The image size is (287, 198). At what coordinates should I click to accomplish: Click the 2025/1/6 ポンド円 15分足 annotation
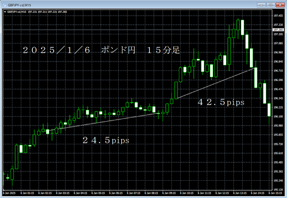click(x=101, y=50)
